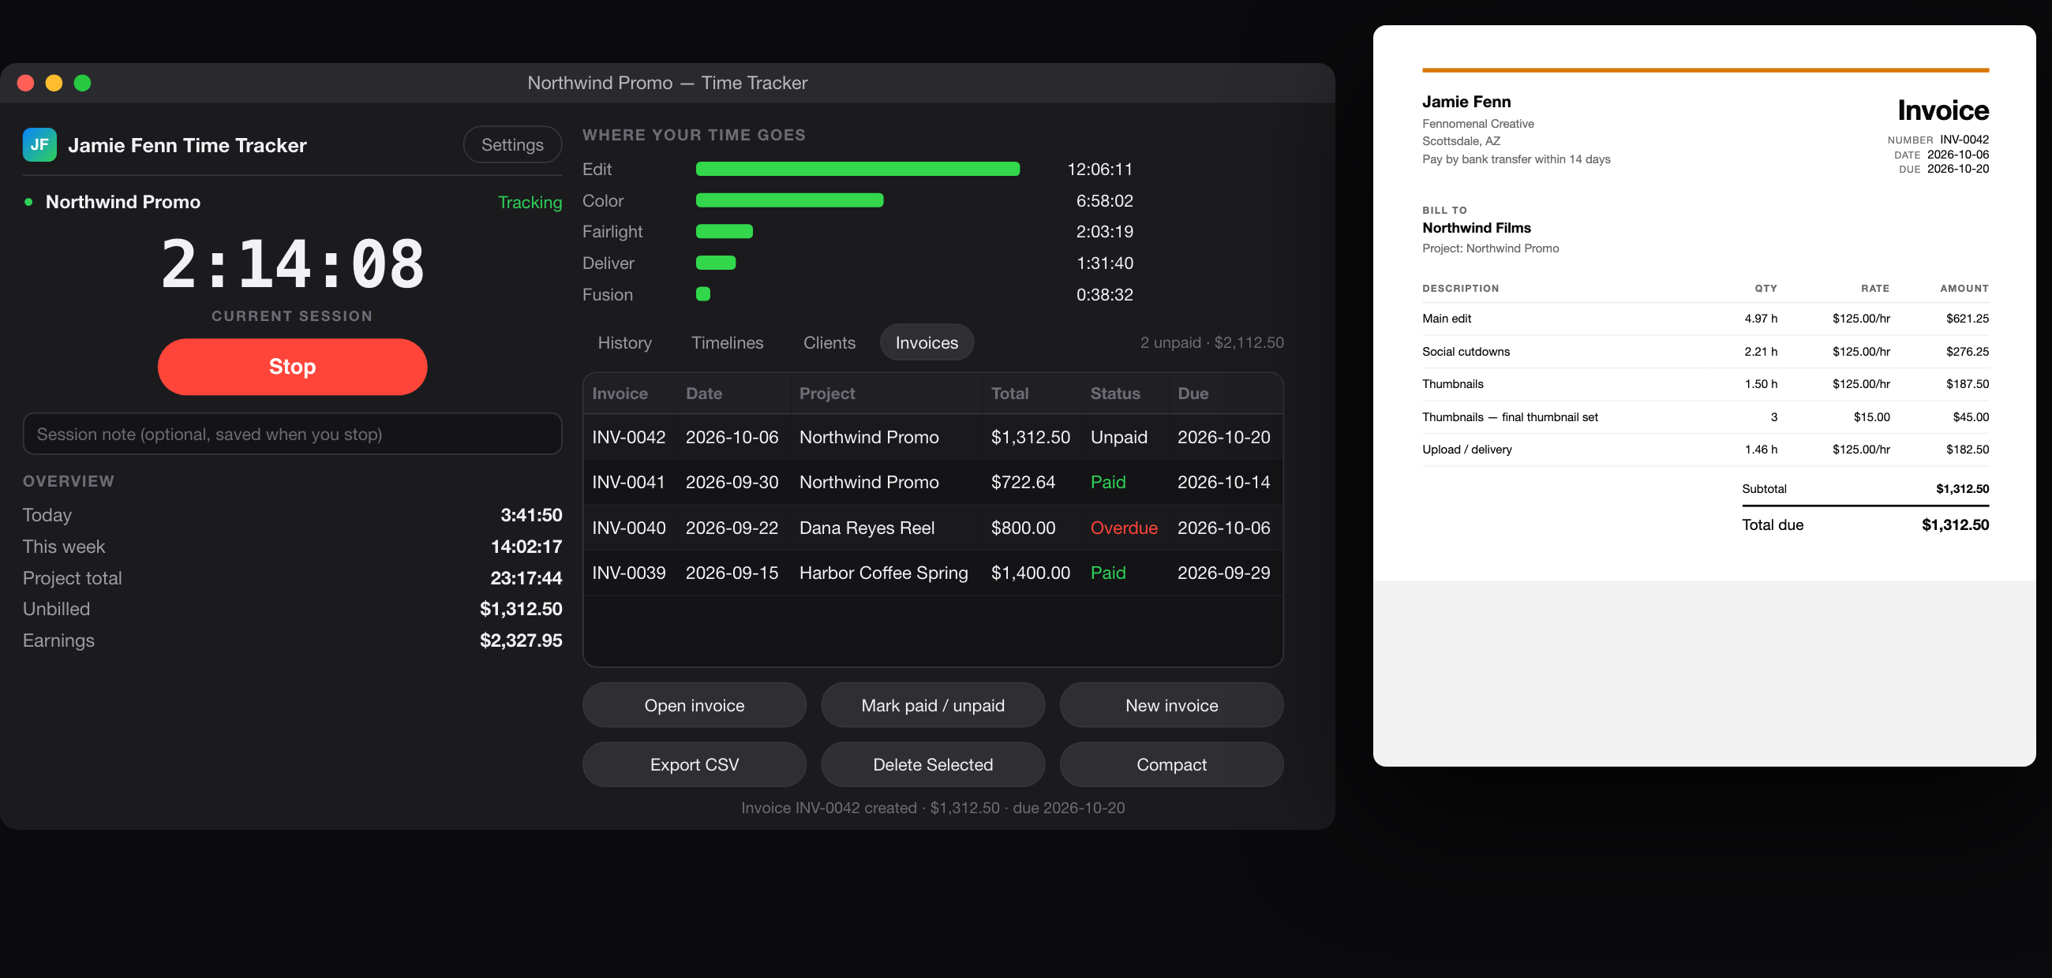Click the Unbilled $1,312.50 value
Viewport: 2052px width, 978px height.
click(521, 609)
